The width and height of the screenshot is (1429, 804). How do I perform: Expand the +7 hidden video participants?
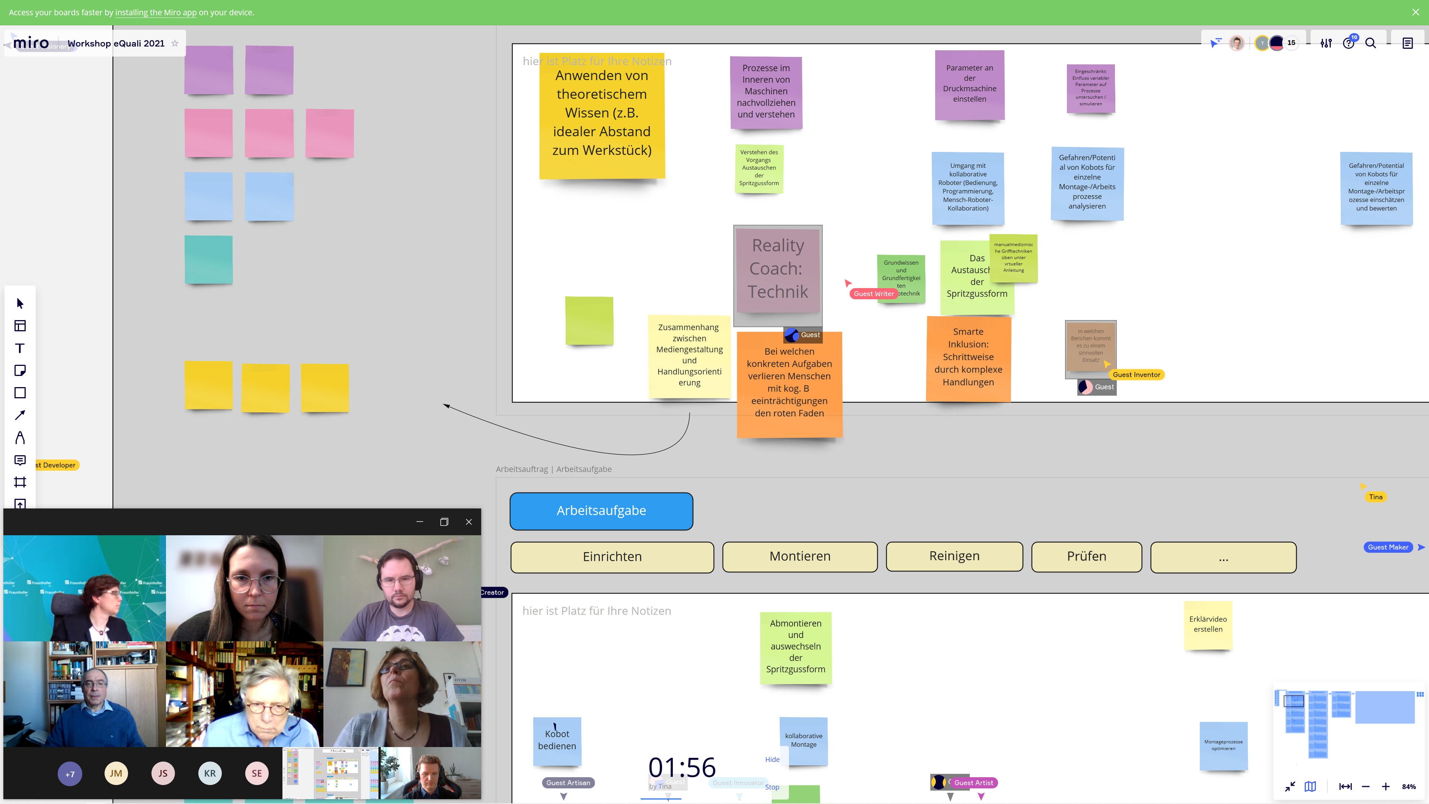[70, 773]
